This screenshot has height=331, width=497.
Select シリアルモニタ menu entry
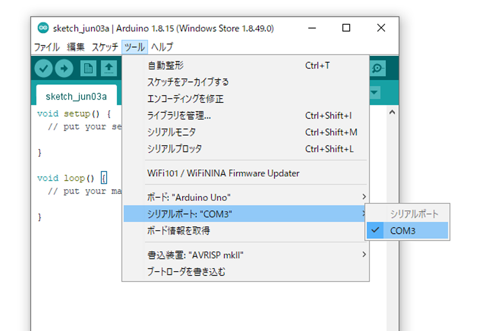coord(171,132)
